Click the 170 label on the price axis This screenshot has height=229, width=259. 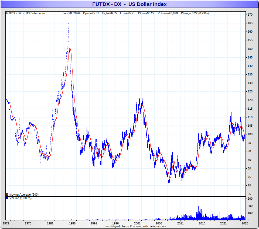pos(250,15)
